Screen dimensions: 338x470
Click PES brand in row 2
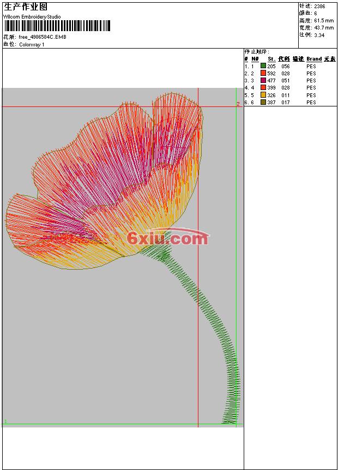(311, 74)
